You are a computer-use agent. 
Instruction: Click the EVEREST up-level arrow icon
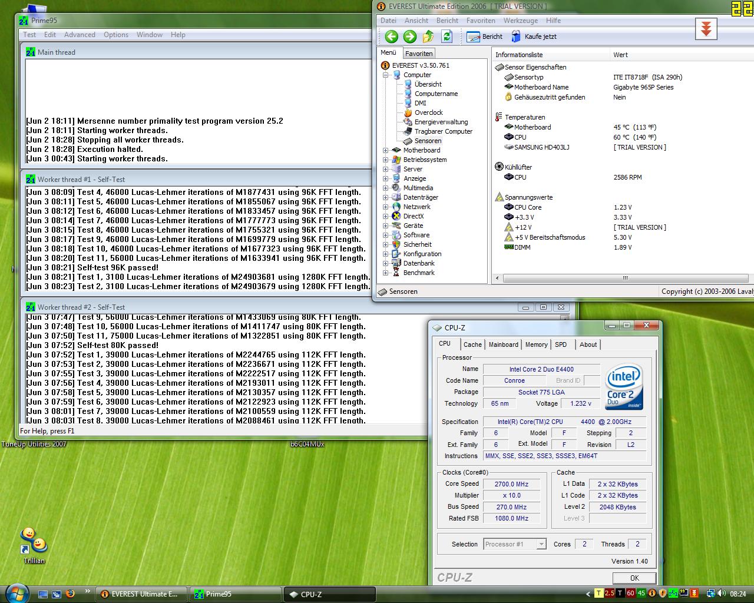click(x=428, y=37)
